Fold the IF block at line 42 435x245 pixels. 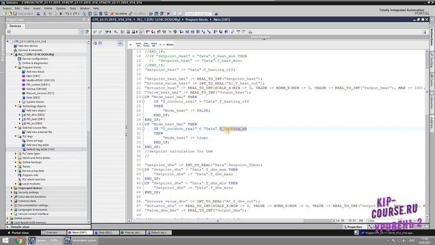[143, 183]
